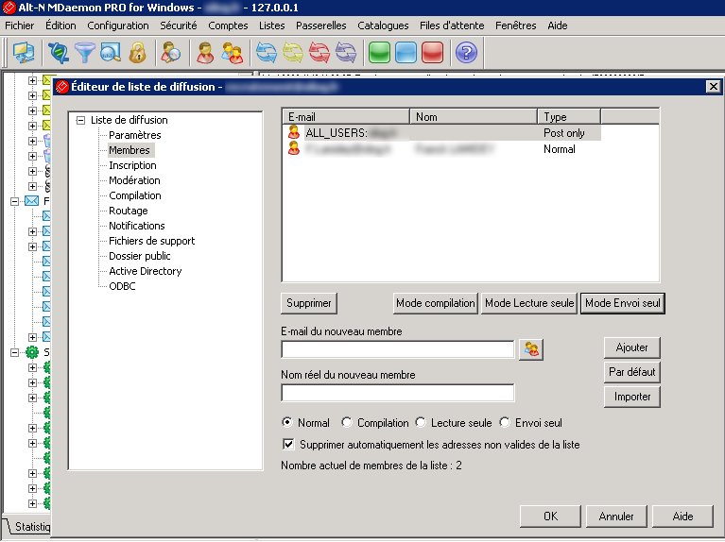
Task: Sort members by the Type column header
Action: tap(569, 116)
